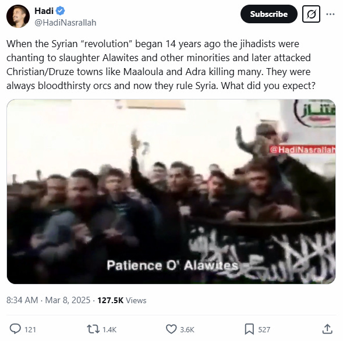
Task: Click the blue verified badge
Action: point(60,10)
